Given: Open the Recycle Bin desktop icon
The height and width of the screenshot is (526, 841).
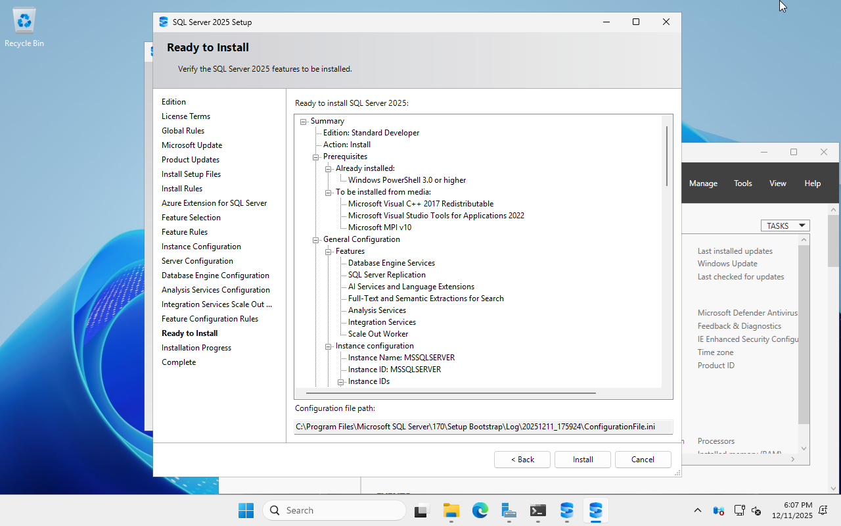Looking at the screenshot, I should click(x=24, y=26).
